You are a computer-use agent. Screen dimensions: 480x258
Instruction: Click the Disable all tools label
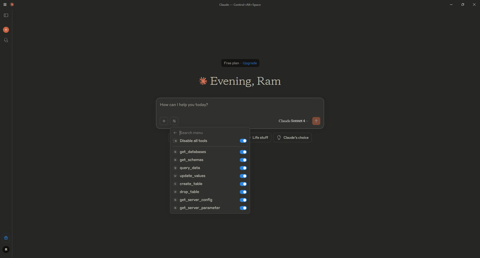click(193, 141)
